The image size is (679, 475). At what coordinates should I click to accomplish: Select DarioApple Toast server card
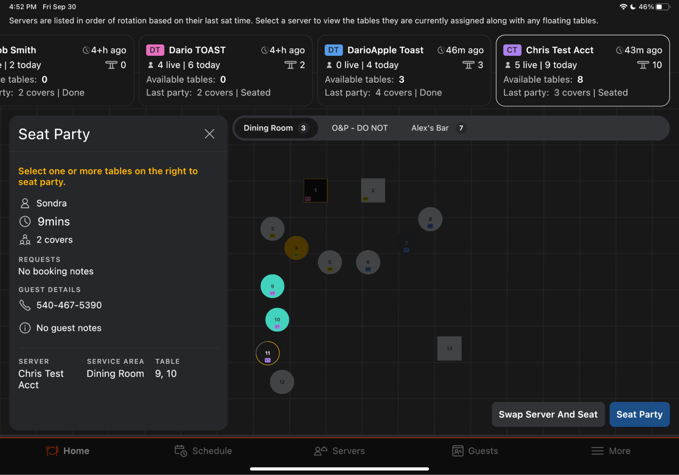(x=404, y=71)
